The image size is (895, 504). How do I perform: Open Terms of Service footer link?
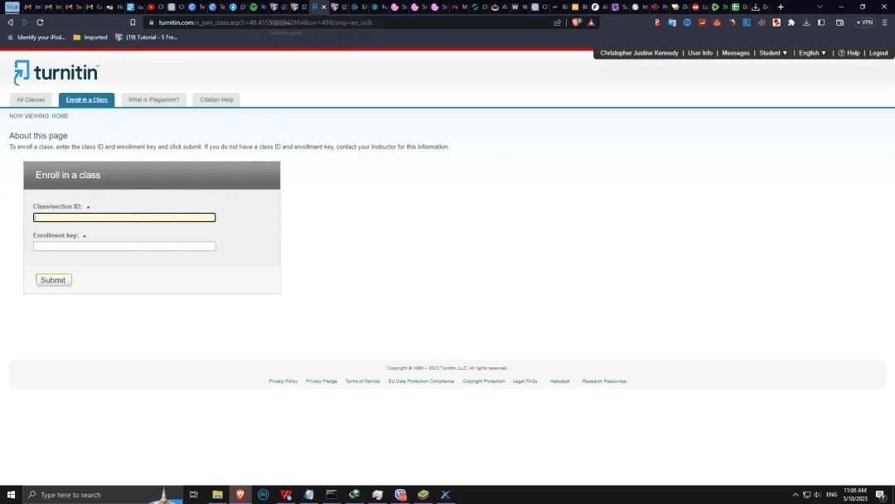coord(362,381)
